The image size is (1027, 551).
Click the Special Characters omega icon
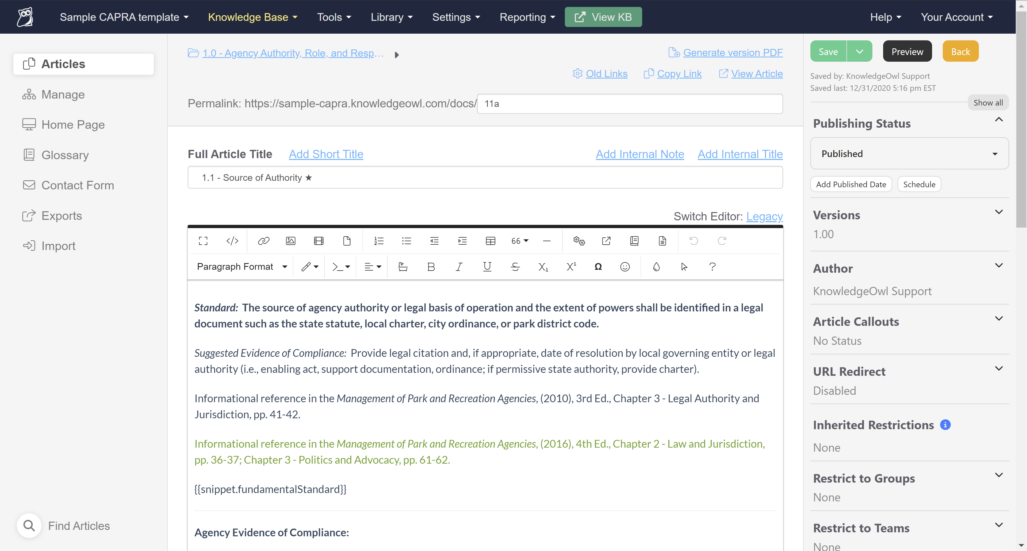click(x=598, y=267)
